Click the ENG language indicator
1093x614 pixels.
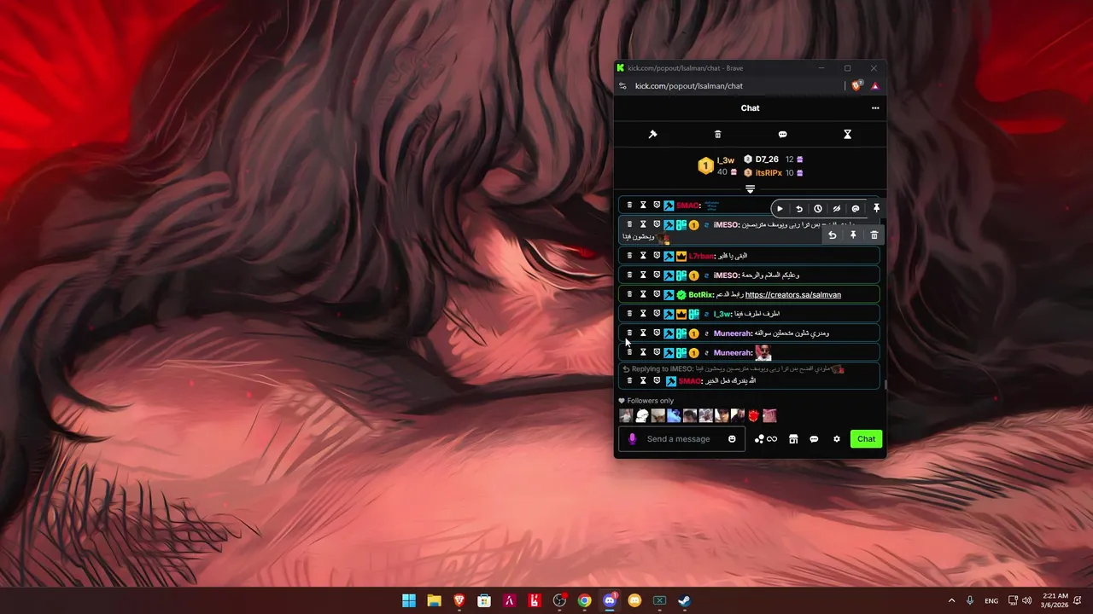pos(991,601)
